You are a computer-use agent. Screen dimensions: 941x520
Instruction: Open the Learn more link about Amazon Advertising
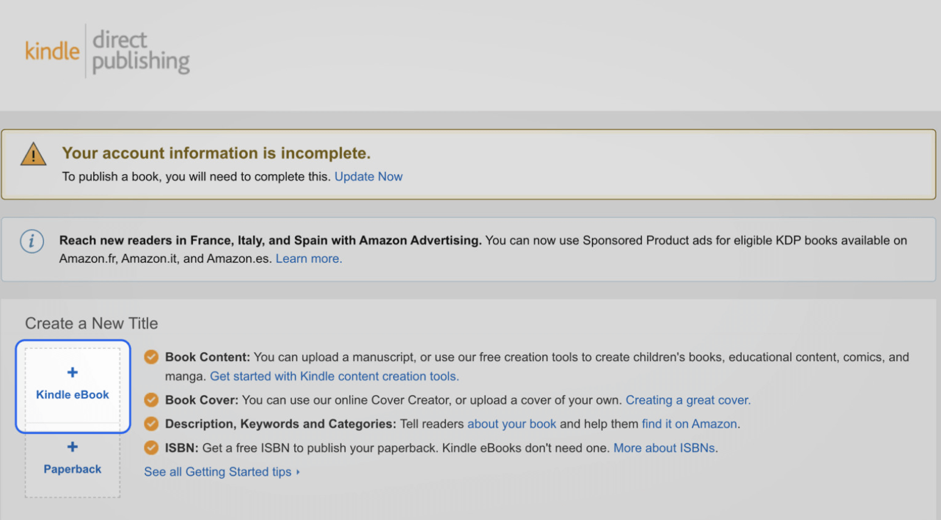click(309, 258)
